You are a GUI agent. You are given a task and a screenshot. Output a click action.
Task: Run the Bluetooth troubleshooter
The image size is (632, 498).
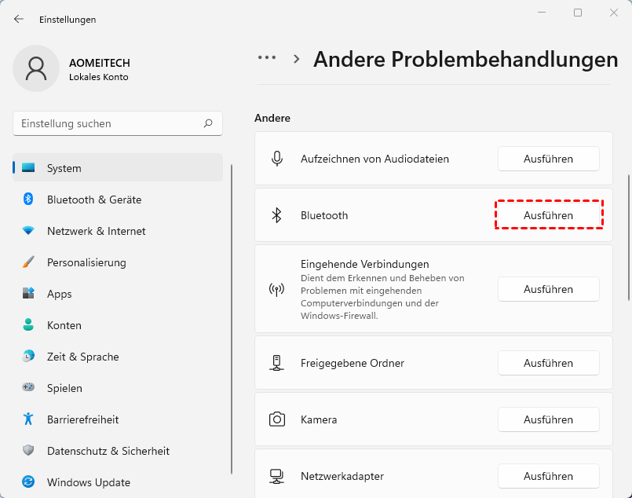(x=548, y=215)
